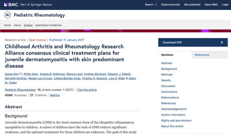This screenshot has width=231, height=134.
Task: Jump to the Acknowledgements section
Action: pyautogui.click(x=174, y=109)
